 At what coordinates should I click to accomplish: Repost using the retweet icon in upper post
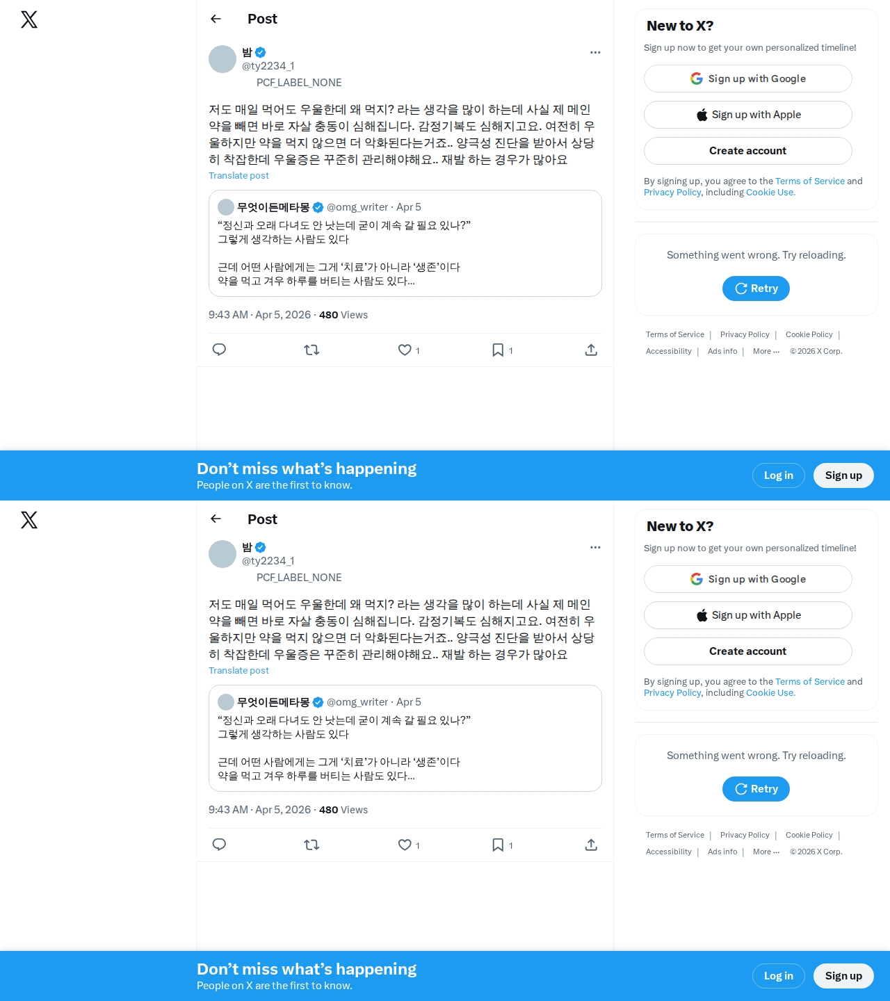click(x=311, y=350)
